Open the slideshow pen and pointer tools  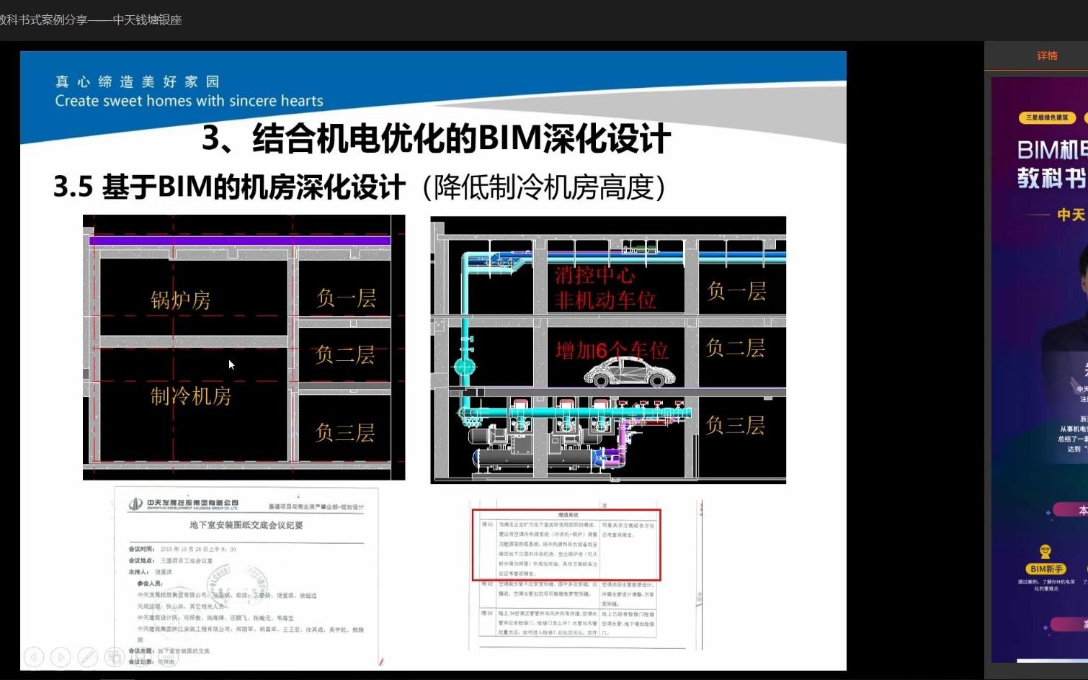[87, 657]
